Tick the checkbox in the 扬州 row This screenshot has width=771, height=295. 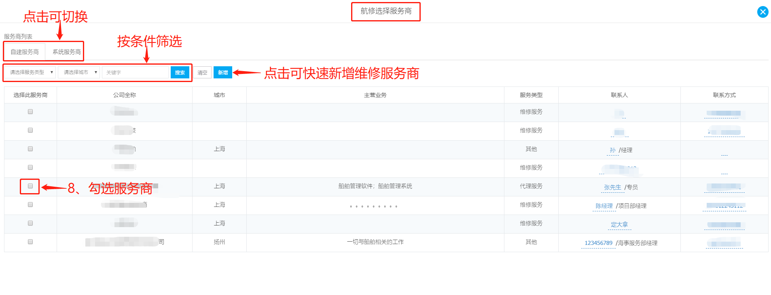[x=30, y=242]
